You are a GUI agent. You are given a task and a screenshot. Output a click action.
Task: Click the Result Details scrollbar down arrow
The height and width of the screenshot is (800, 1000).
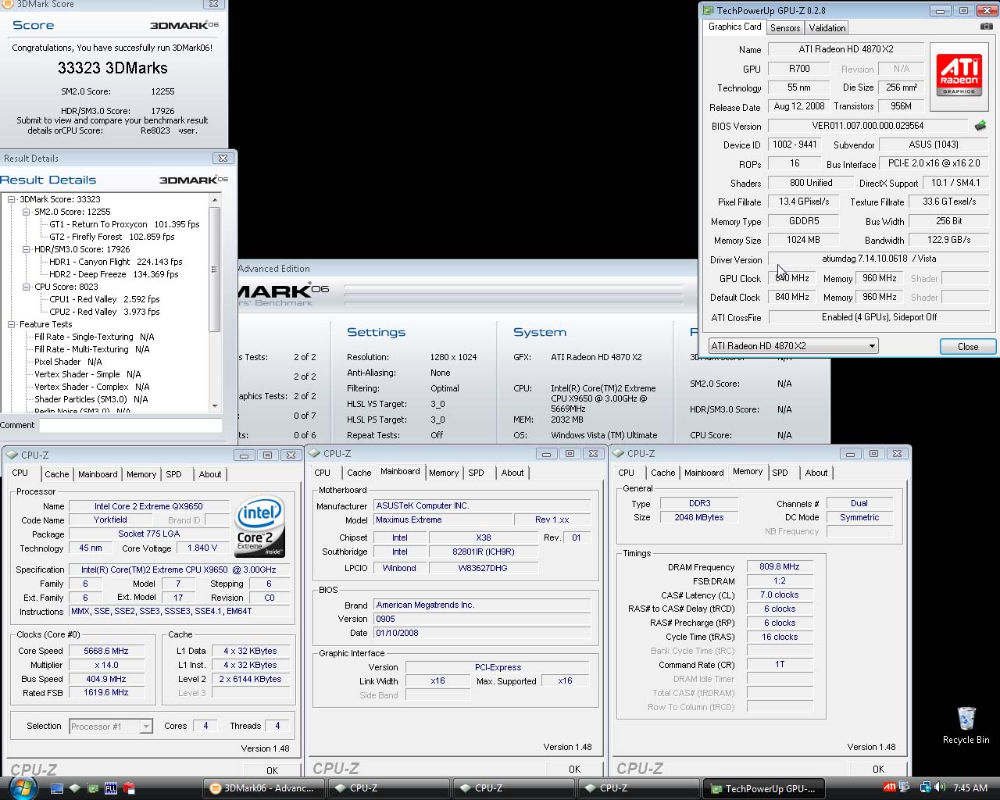click(215, 405)
